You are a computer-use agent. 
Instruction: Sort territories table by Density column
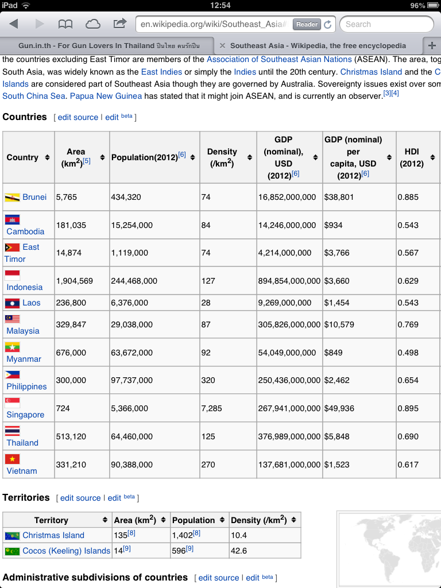point(293,520)
